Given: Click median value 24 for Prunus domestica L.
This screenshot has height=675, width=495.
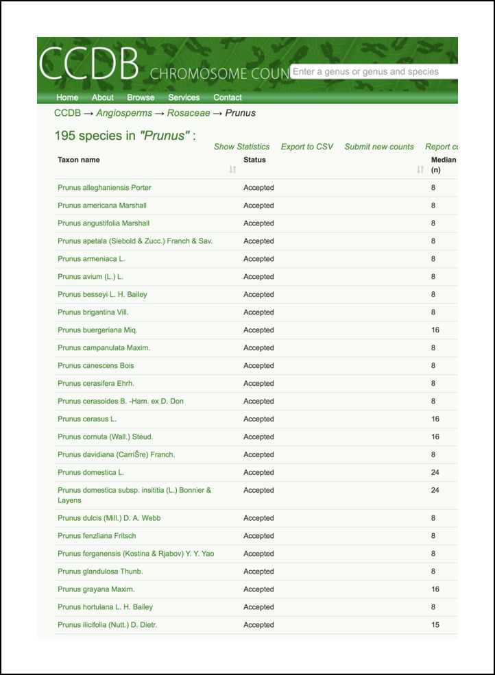Looking at the screenshot, I should [x=435, y=472].
